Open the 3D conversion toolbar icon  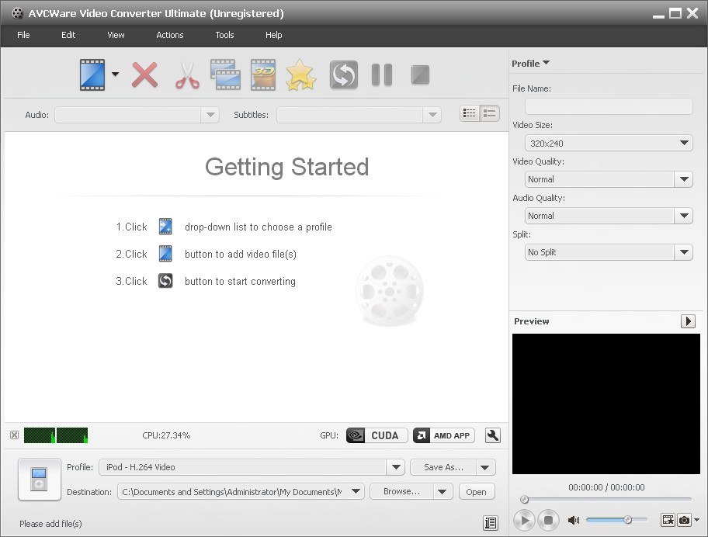pyautogui.click(x=262, y=74)
